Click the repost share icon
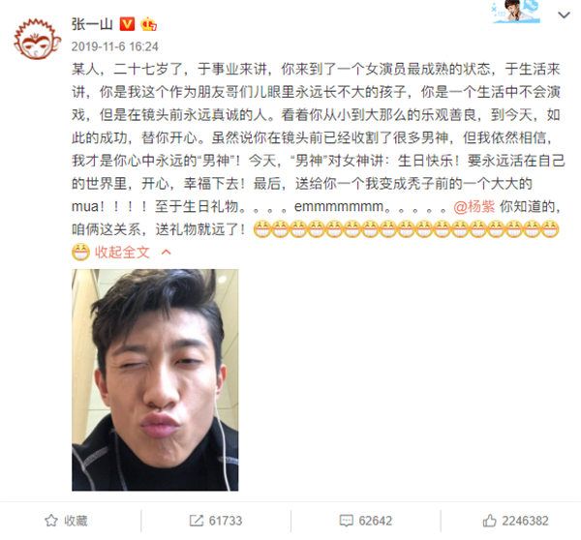This screenshot has width=581, height=540. [196, 521]
